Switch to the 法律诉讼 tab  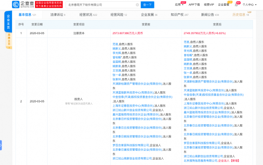point(58,15)
